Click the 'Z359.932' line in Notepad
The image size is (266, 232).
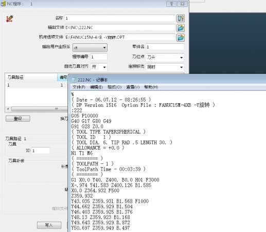click(x=82, y=196)
